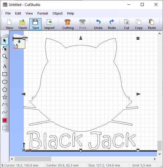Select the polyline drawing tool

point(5,105)
